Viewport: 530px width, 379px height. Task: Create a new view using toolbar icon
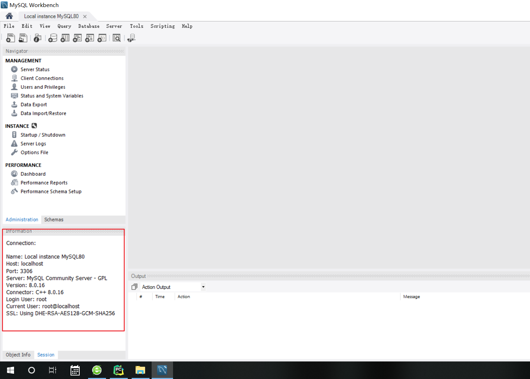point(77,38)
